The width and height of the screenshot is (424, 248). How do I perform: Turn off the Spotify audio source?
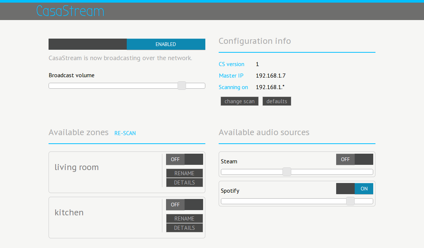(345, 189)
